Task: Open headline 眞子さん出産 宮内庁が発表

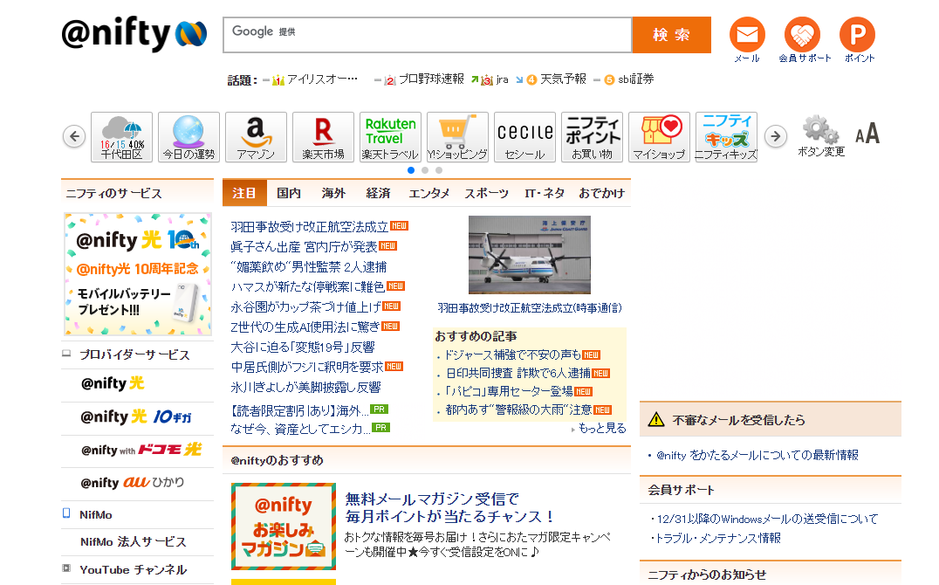Action: [304, 246]
